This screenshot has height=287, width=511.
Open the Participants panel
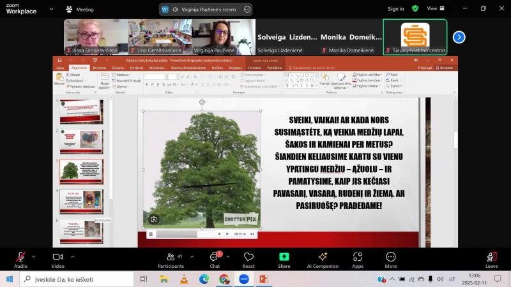point(171,257)
